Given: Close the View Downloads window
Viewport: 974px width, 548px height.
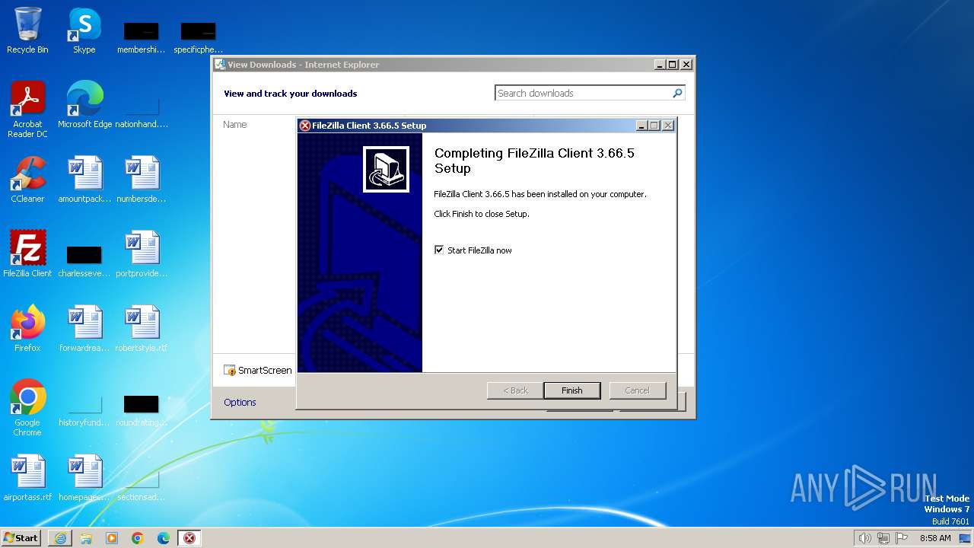Looking at the screenshot, I should [x=686, y=65].
